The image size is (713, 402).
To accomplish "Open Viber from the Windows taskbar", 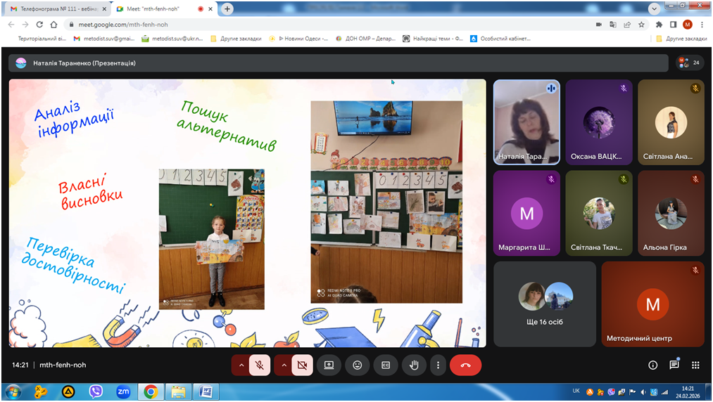I will coord(96,391).
